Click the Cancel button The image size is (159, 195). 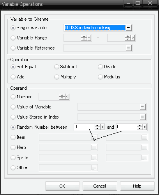pos(100,186)
